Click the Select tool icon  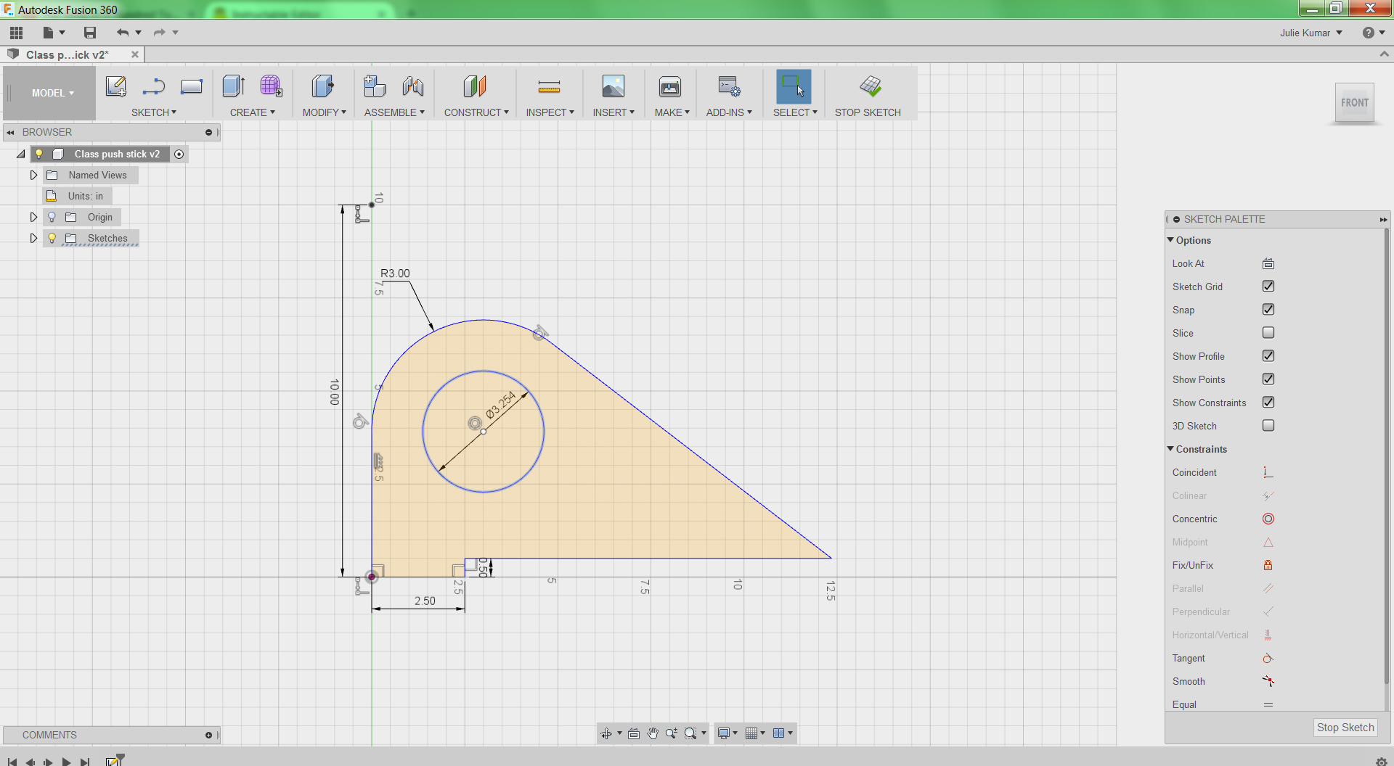(794, 86)
